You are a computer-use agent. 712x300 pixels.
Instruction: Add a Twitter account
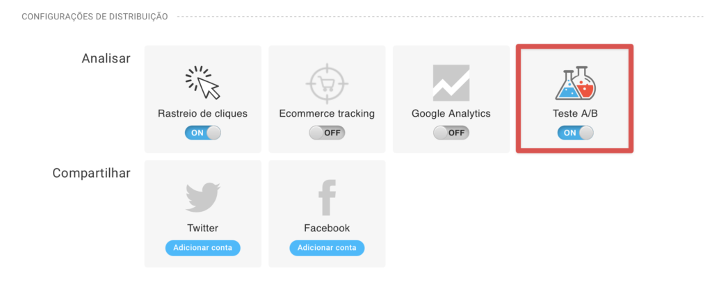tap(202, 248)
